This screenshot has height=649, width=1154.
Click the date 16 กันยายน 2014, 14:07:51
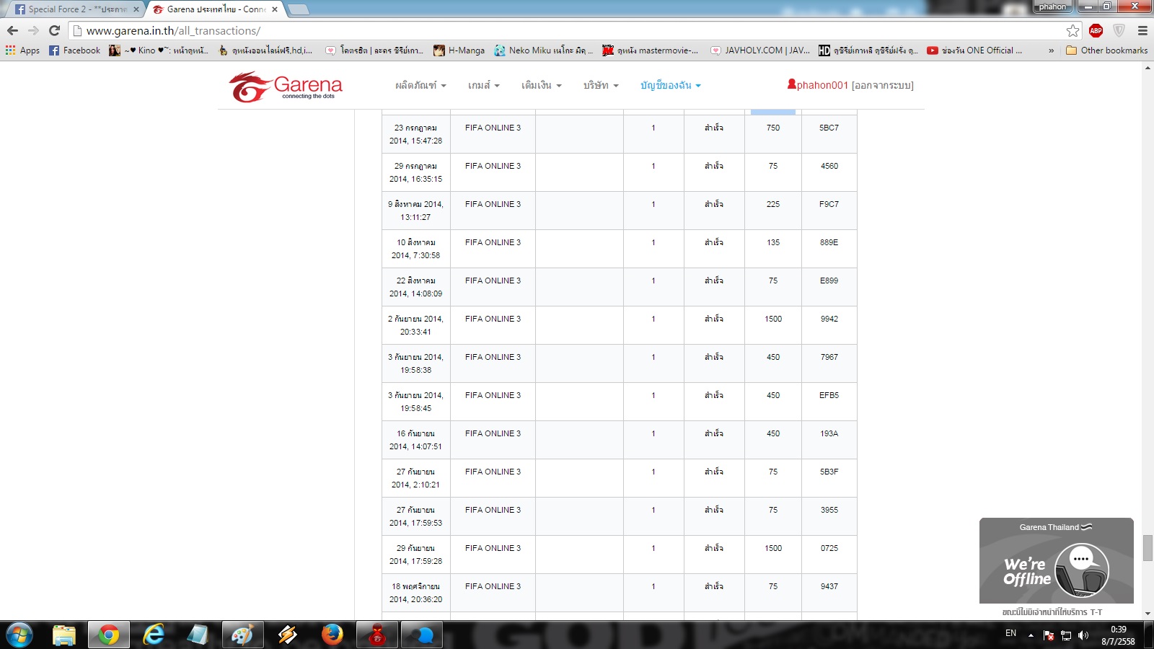point(416,440)
